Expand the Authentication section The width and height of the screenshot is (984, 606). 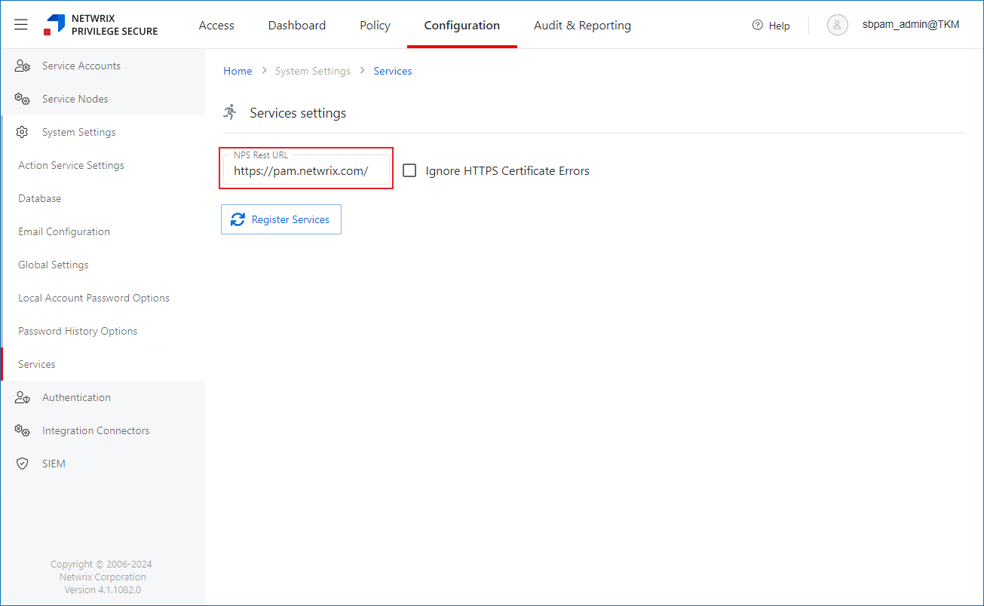click(x=76, y=397)
